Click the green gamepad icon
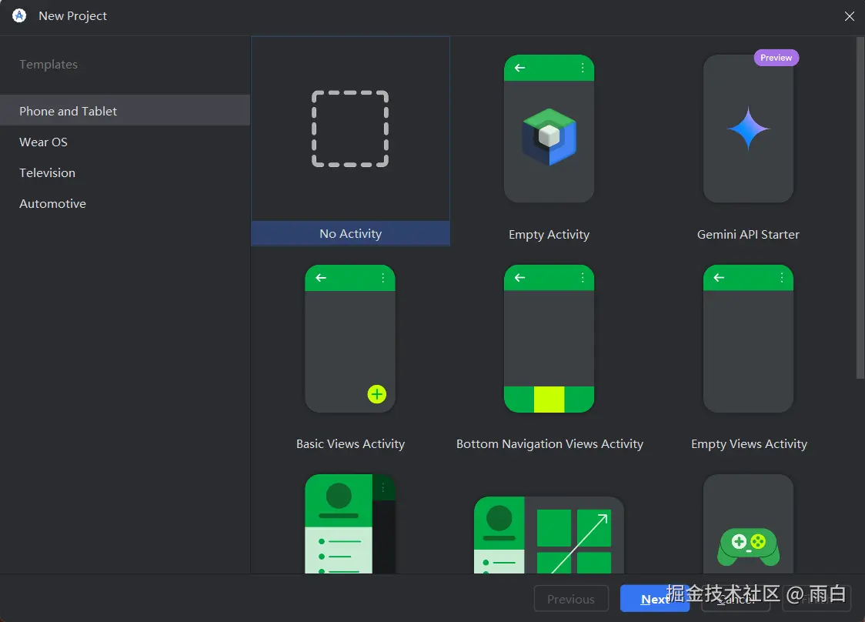 [x=749, y=547]
